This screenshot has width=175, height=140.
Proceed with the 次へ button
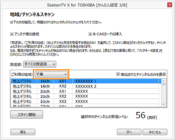[x=129, y=132]
